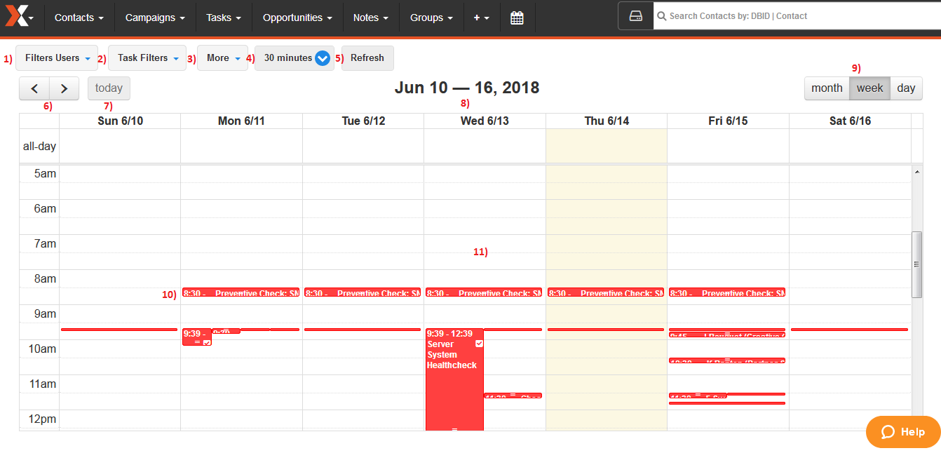Expand the Filters Users dropdown
The width and height of the screenshot is (941, 453).
click(57, 58)
